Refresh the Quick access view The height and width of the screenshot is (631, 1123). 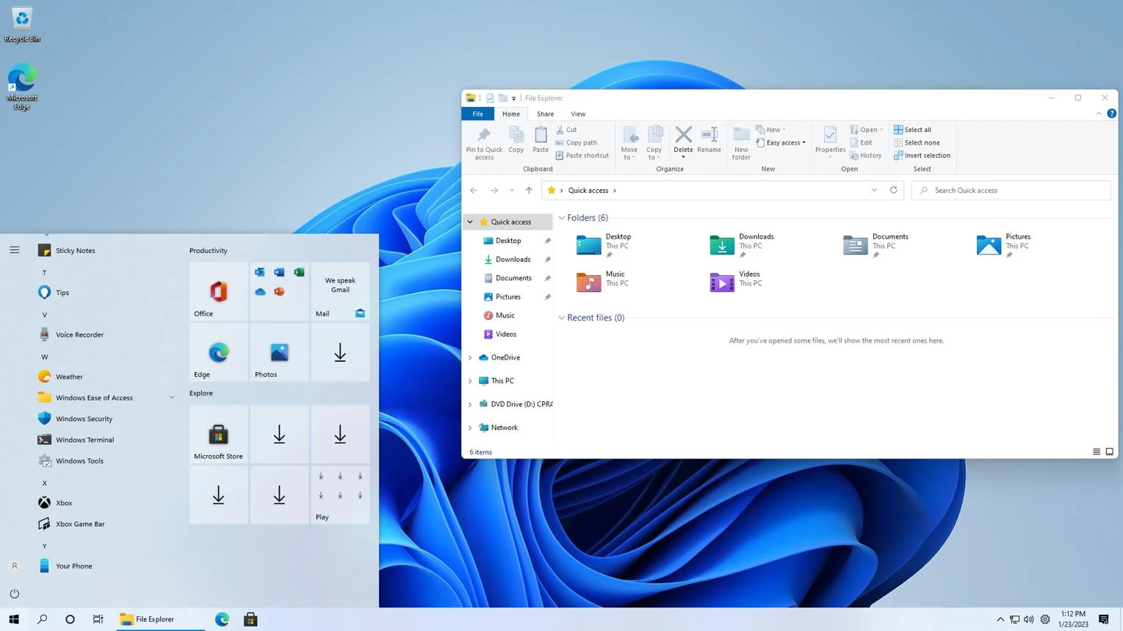point(894,190)
